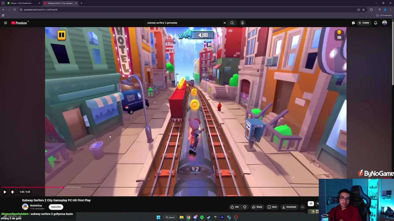Play the video with the play button
The image size is (394, 221).
(5, 192)
